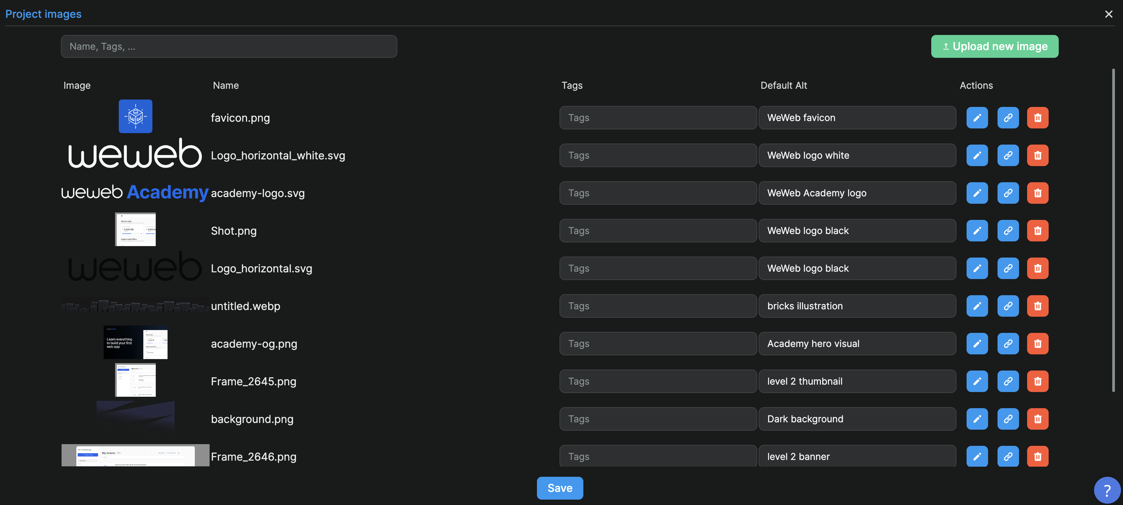Edit Frame_2646.png with pencil icon
Image resolution: width=1123 pixels, height=505 pixels.
tap(977, 456)
